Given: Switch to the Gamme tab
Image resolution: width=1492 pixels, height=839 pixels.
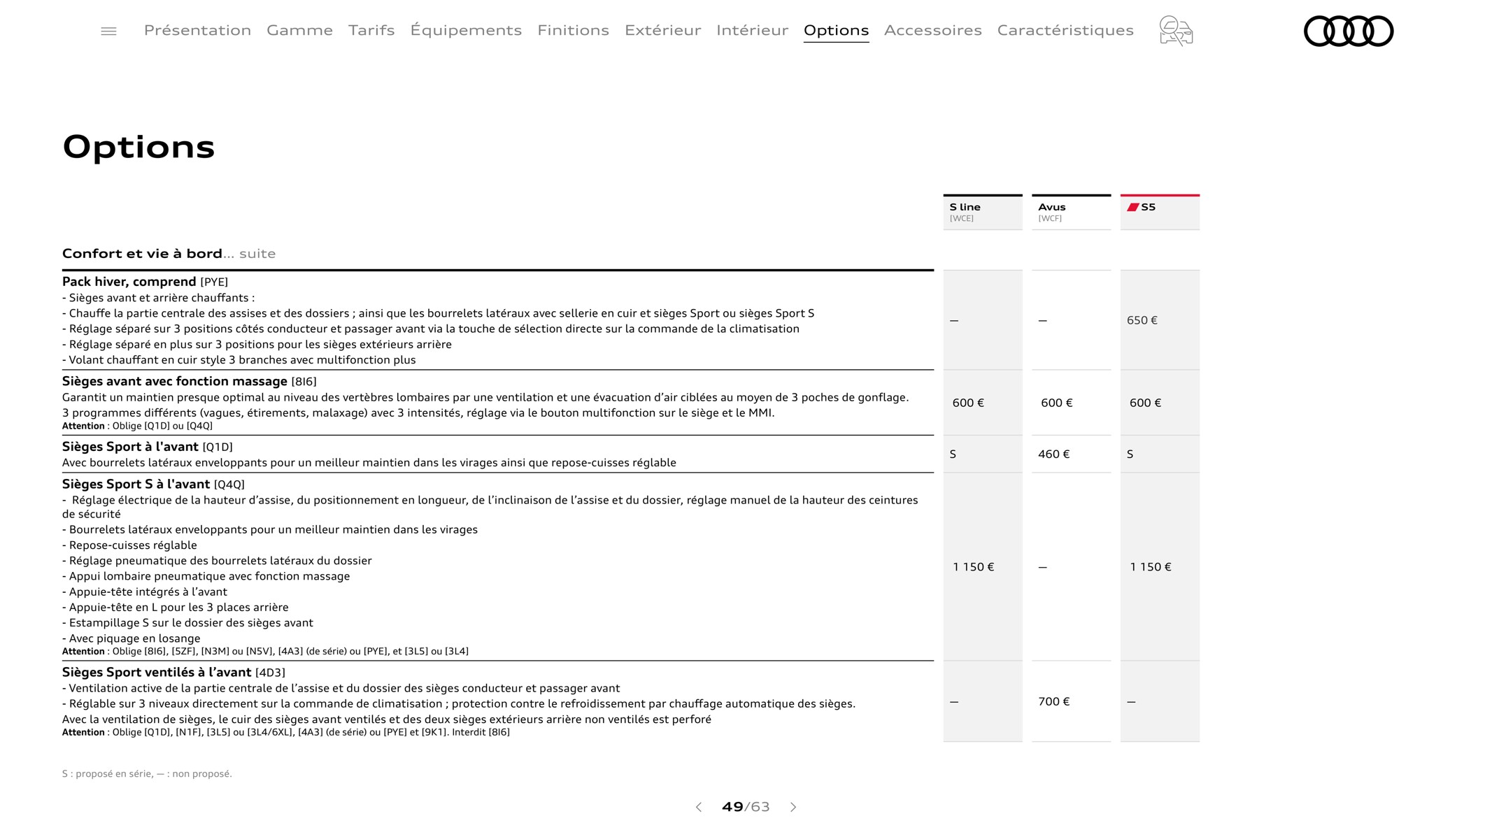Looking at the screenshot, I should tap(299, 30).
